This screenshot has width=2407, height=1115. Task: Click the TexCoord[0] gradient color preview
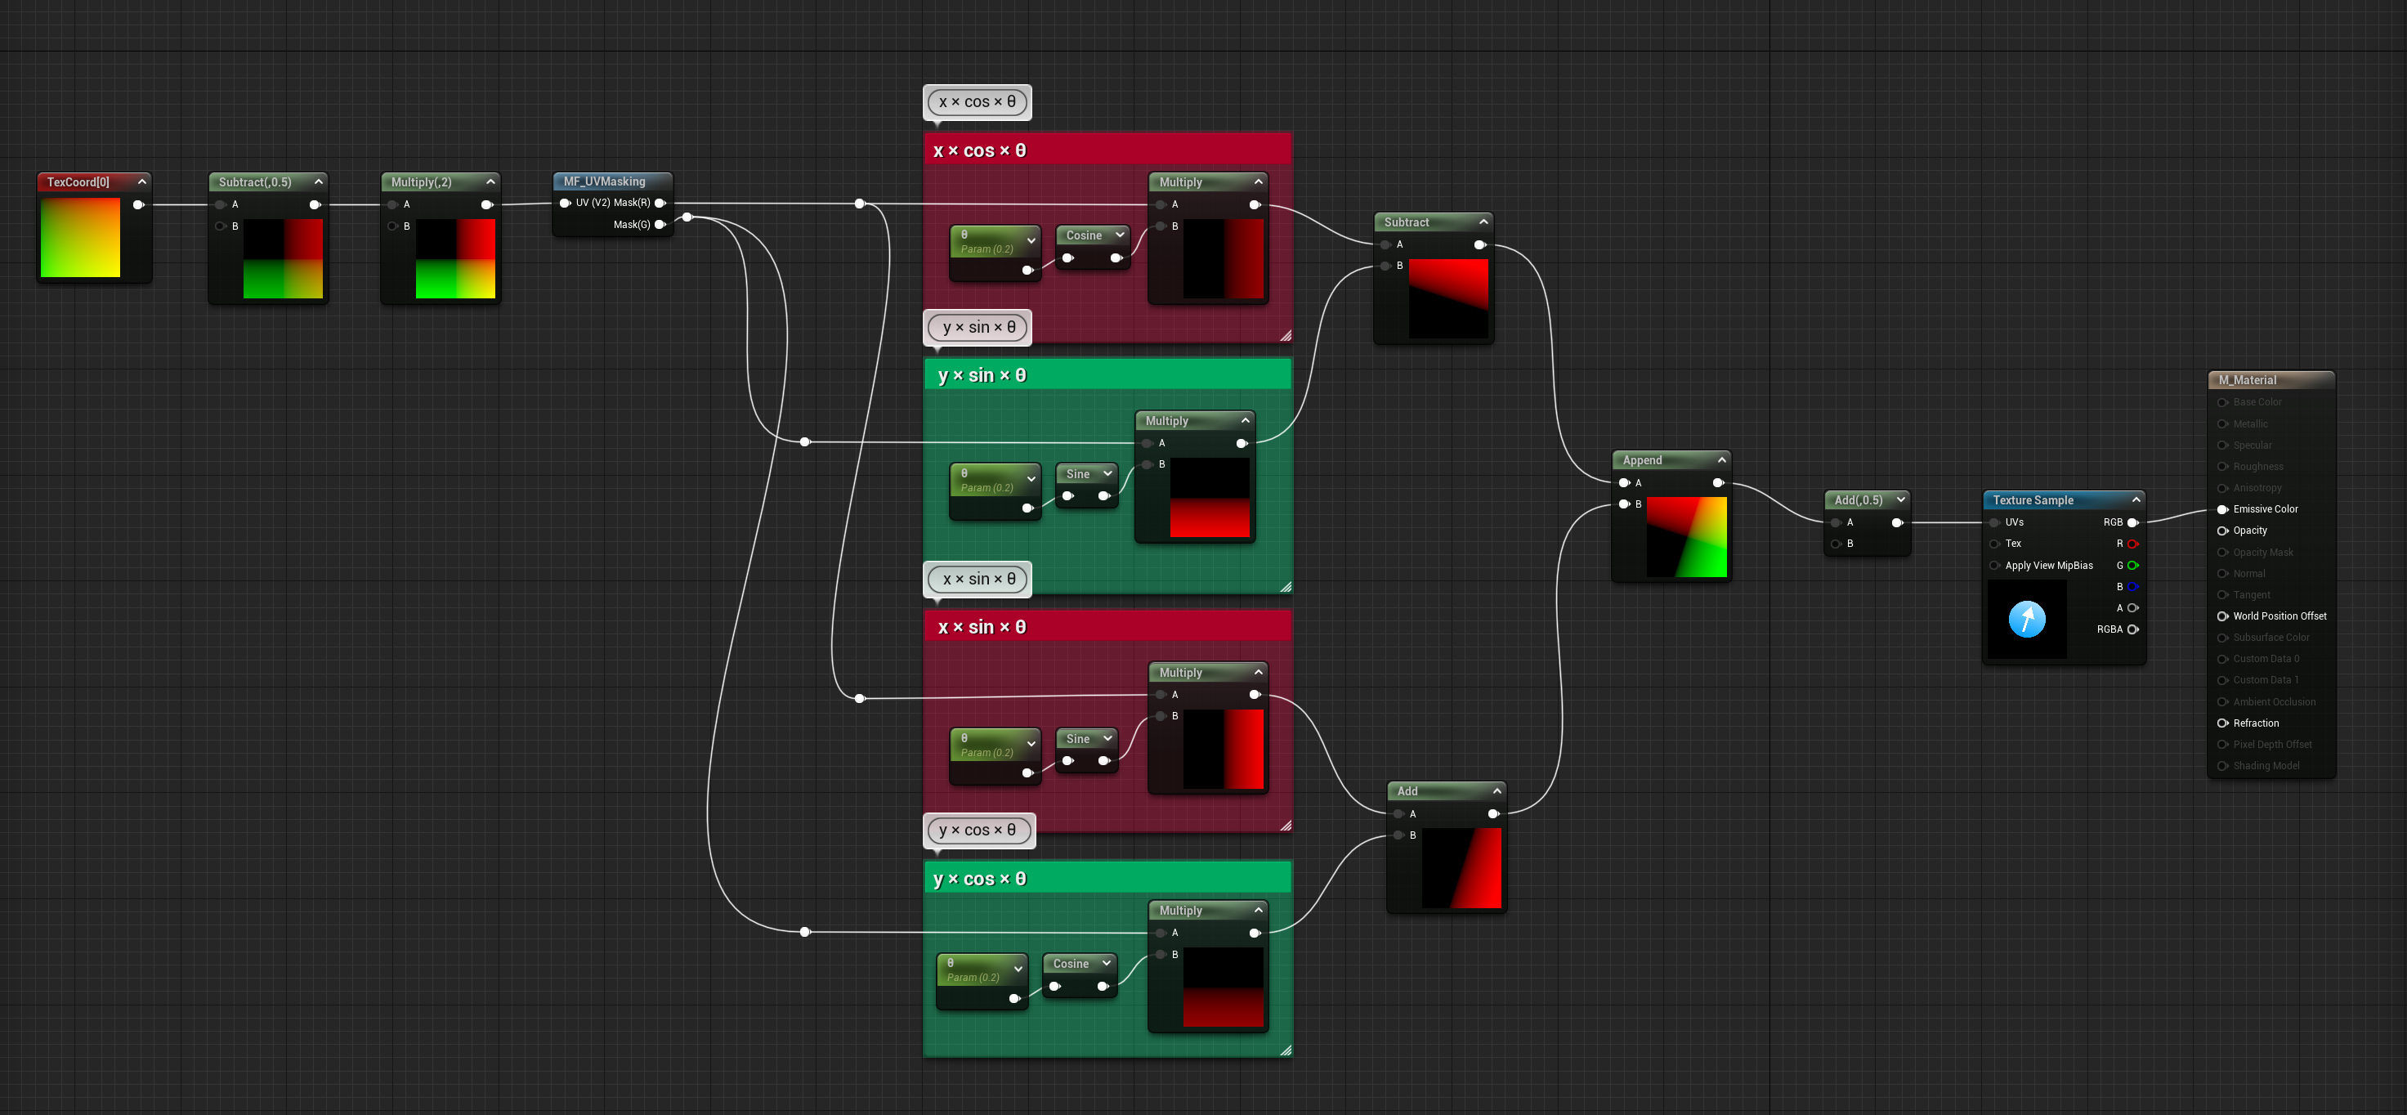[x=80, y=236]
